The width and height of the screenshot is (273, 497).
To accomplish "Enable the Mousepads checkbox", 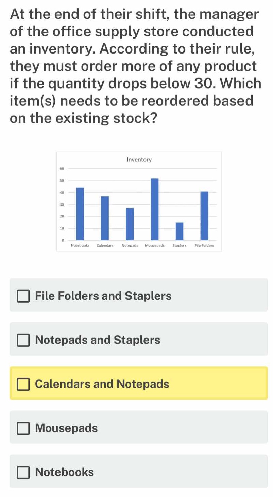I will click(x=23, y=428).
